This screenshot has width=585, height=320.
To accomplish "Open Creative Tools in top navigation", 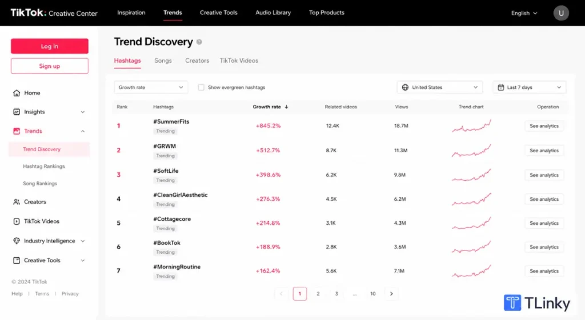I will (x=219, y=13).
